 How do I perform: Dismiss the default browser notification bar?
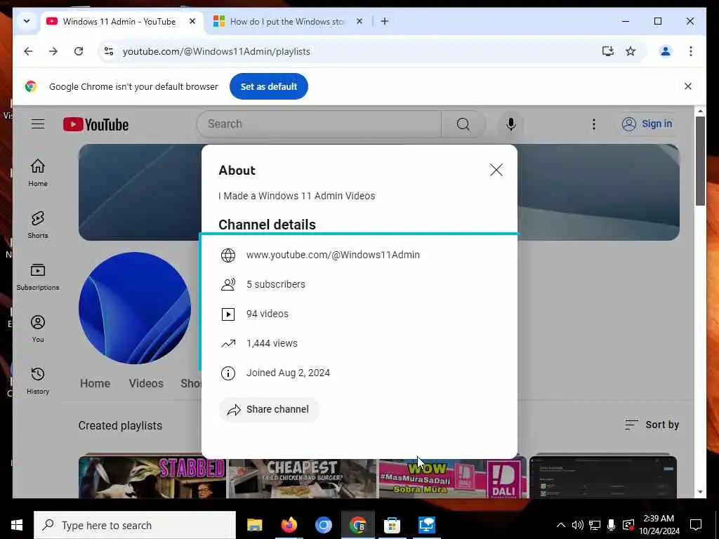click(x=687, y=86)
